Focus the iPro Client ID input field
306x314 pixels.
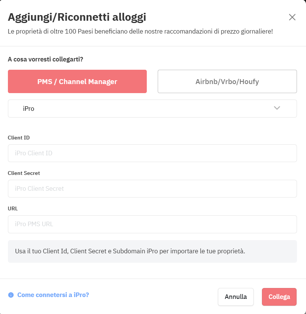pos(152,153)
